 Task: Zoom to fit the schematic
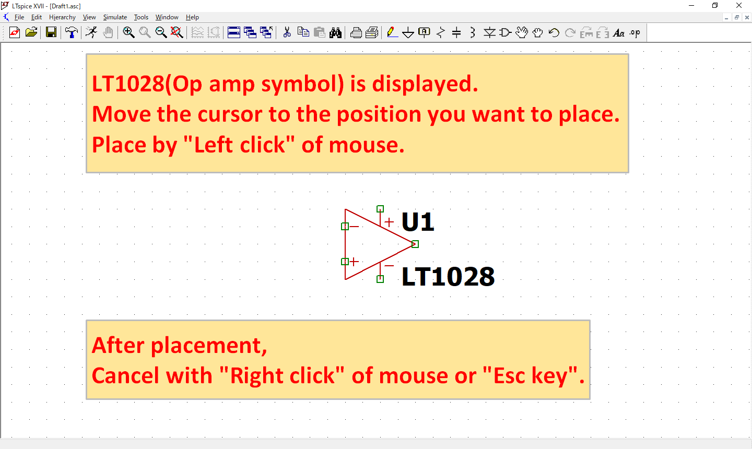pyautogui.click(x=177, y=32)
